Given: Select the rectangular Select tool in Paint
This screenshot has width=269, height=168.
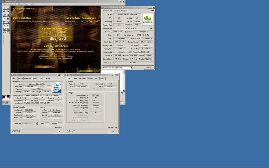Looking at the screenshot, I should [x=8, y=8].
